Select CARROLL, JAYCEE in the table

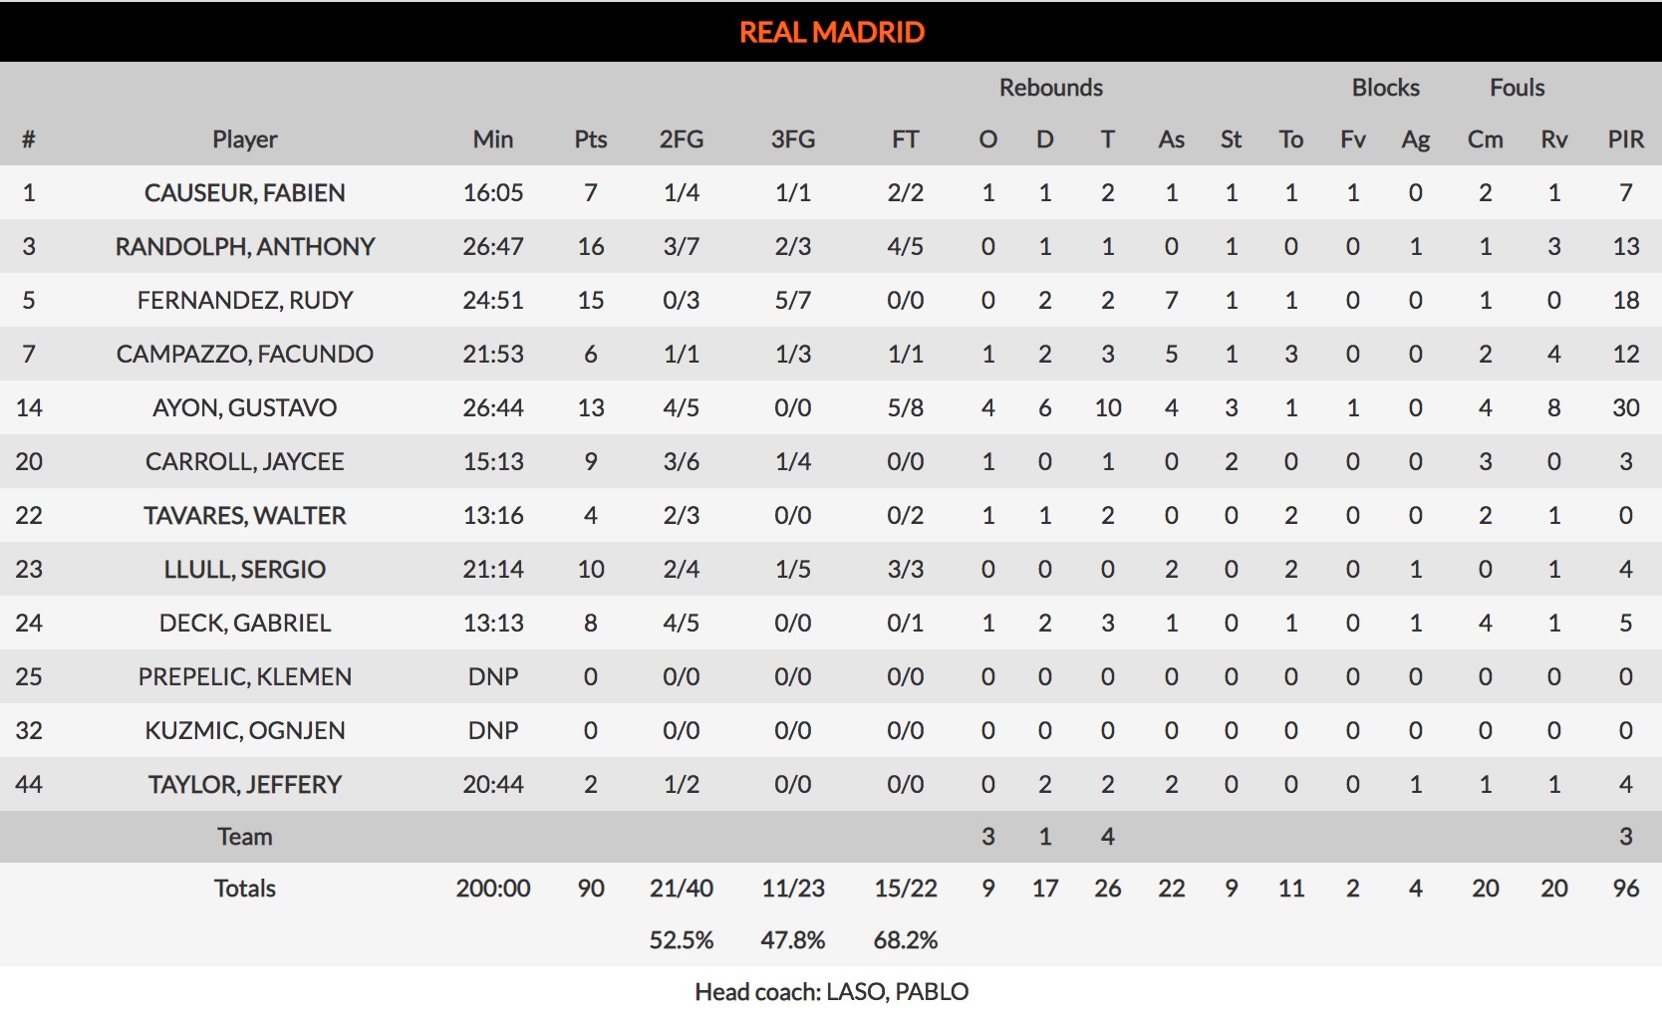pos(245,462)
